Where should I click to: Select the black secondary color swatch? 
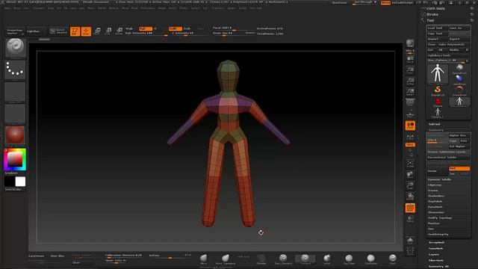(10, 182)
